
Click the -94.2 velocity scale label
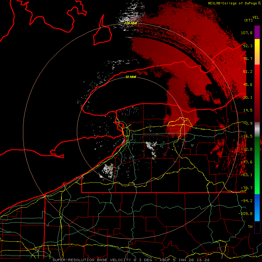(x=247, y=201)
